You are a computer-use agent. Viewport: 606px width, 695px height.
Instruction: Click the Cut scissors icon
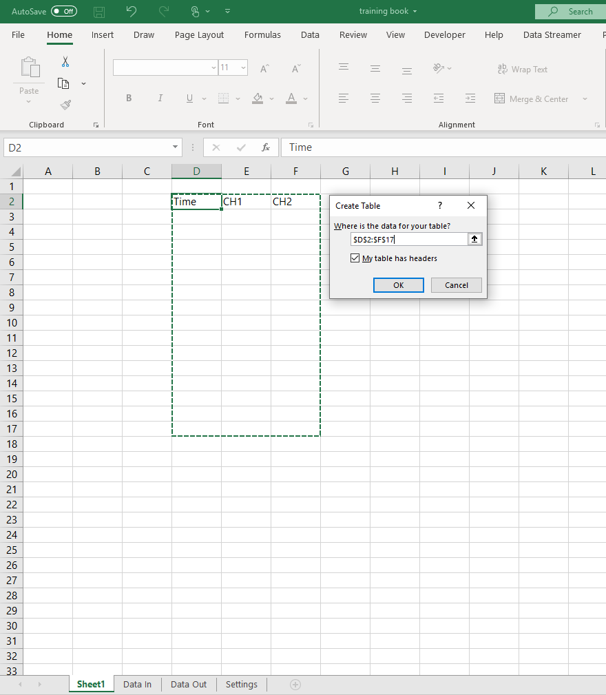[65, 61]
